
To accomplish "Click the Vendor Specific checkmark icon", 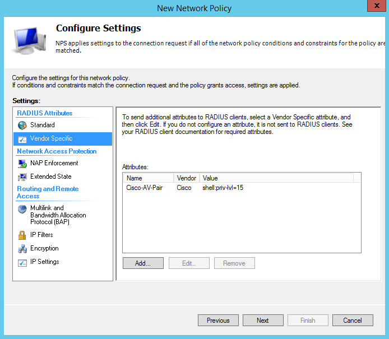I will pos(22,139).
